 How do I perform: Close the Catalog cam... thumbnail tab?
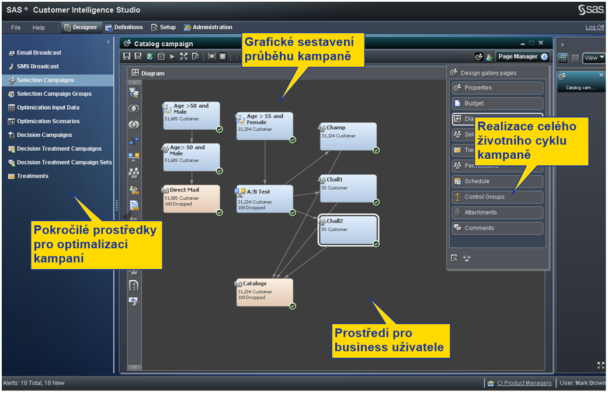pos(602,75)
